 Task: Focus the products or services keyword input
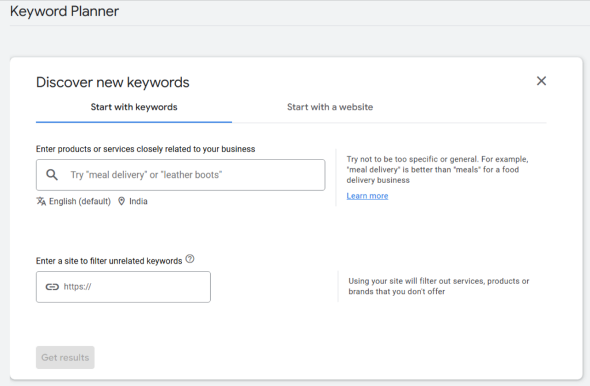(180, 175)
